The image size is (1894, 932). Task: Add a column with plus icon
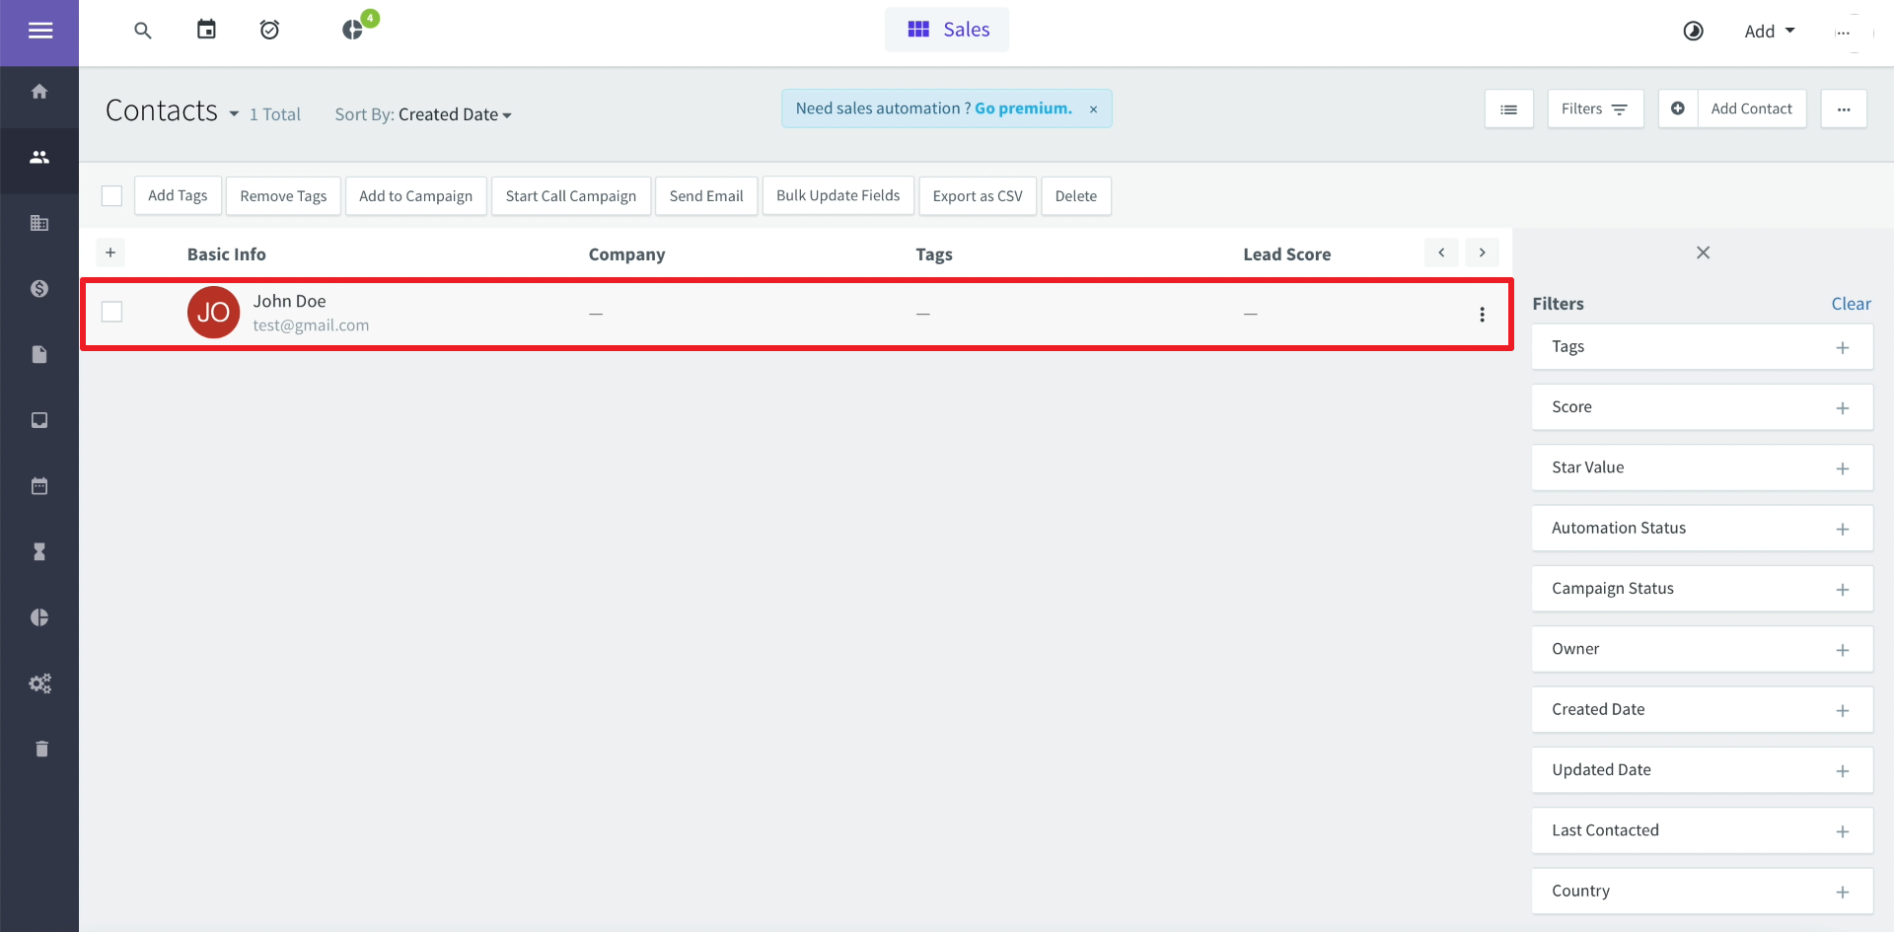click(110, 253)
